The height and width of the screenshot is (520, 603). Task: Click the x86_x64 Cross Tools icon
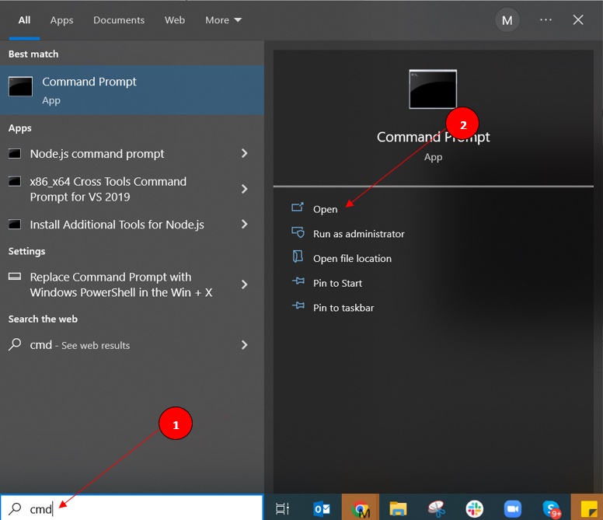pyautogui.click(x=15, y=181)
